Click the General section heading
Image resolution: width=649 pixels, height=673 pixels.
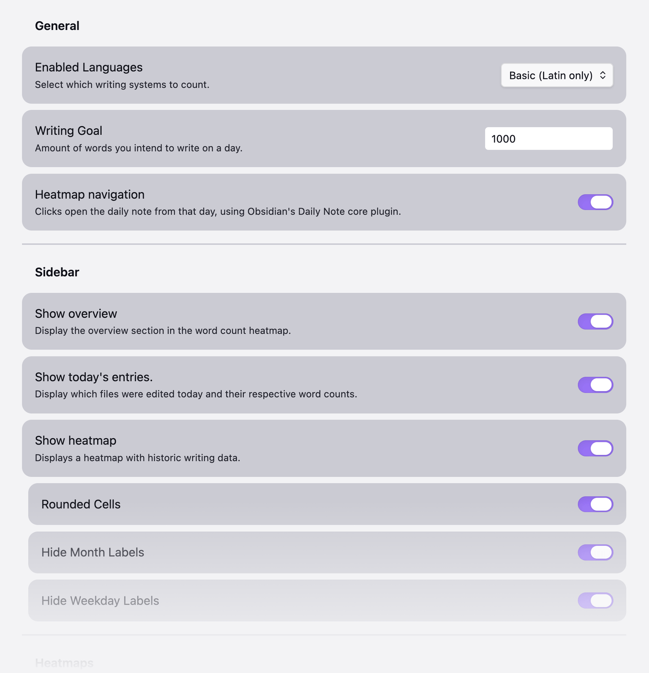click(57, 25)
